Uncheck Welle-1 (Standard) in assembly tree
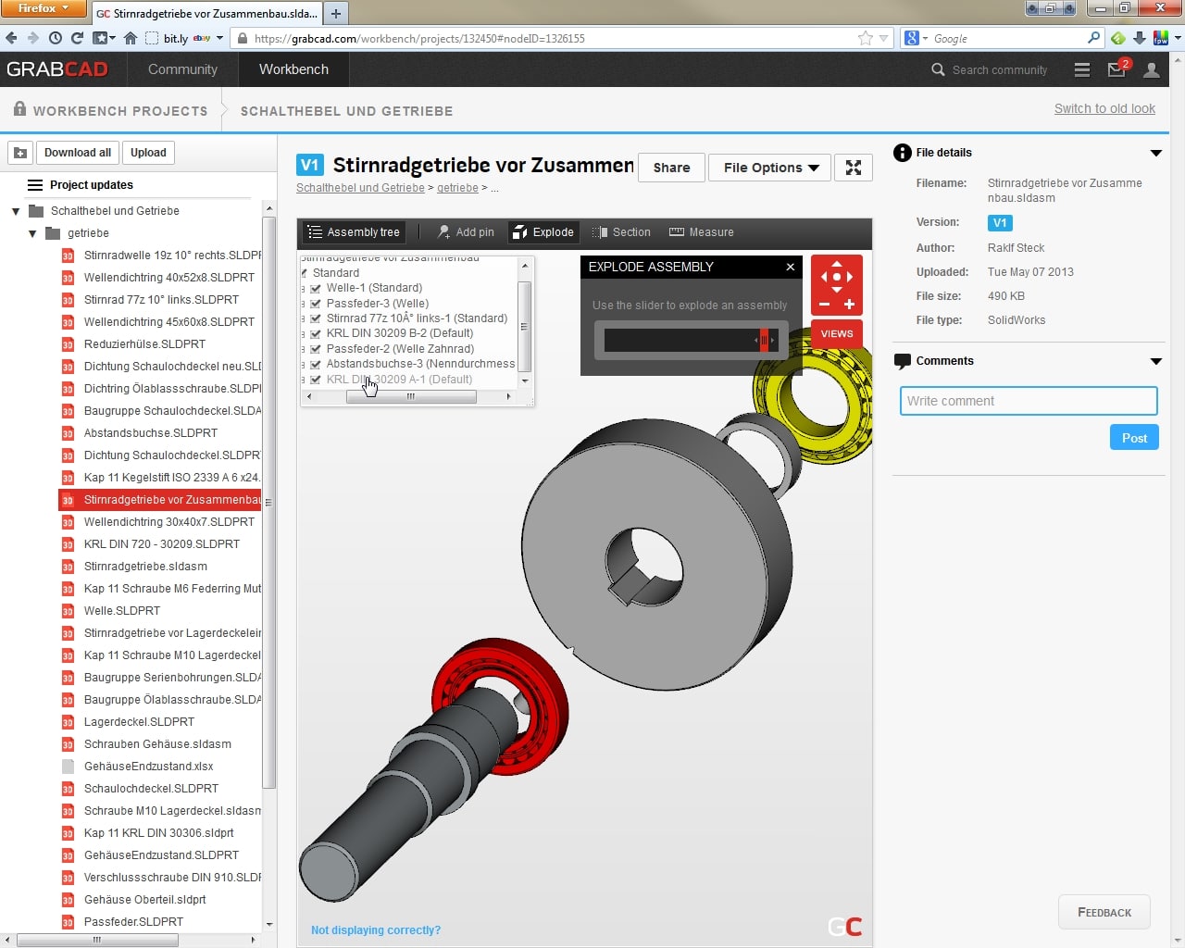 (316, 288)
